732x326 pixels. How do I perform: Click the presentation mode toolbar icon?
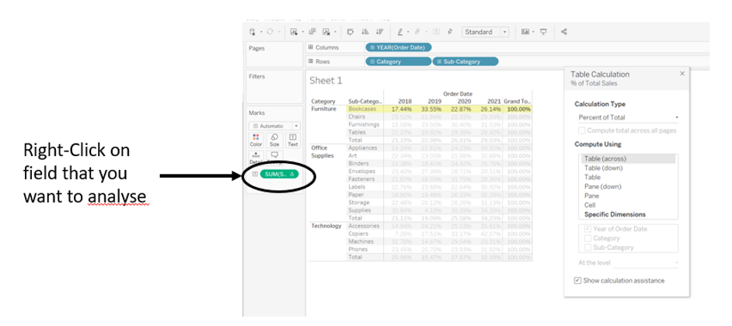pyautogui.click(x=542, y=32)
